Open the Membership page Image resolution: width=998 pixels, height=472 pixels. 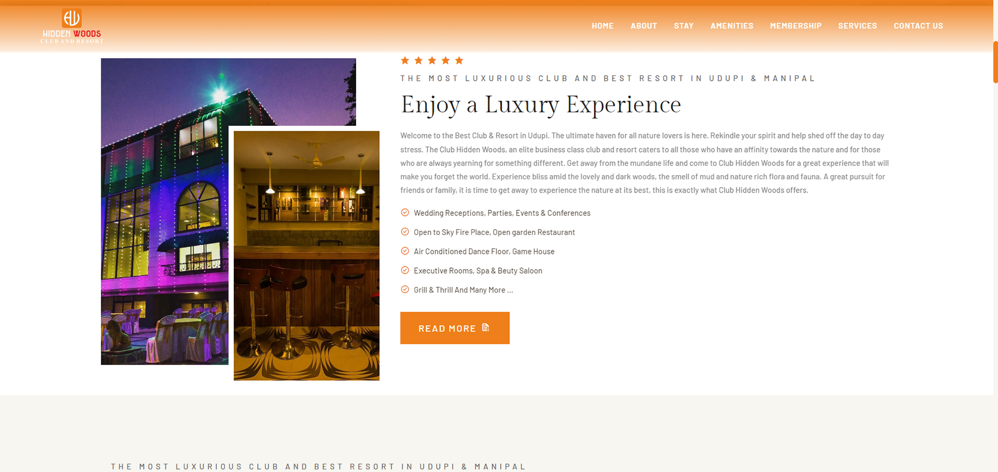[796, 26]
